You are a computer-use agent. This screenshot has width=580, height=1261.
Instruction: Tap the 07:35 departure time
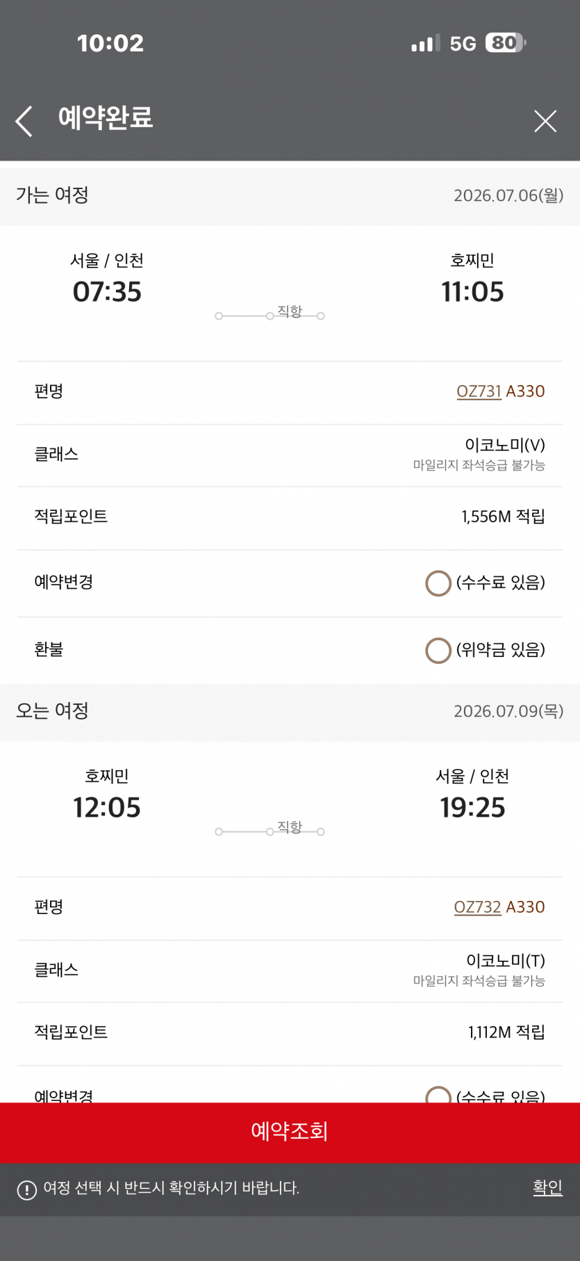pyautogui.click(x=107, y=292)
